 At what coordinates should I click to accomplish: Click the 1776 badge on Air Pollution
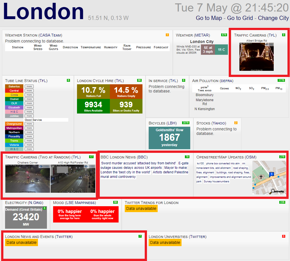[281, 80]
